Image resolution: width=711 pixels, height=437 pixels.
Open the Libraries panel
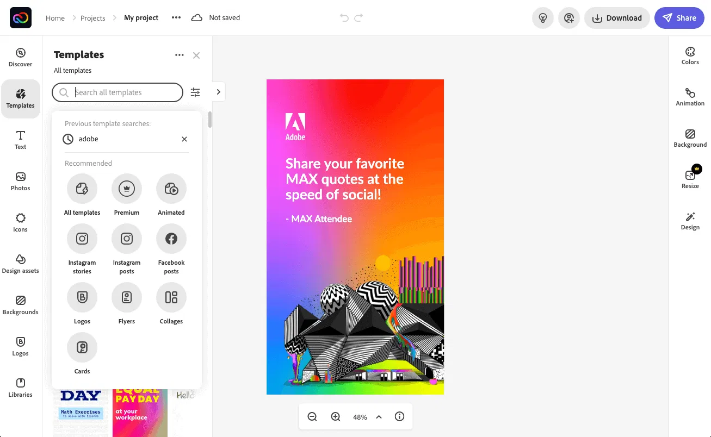pyautogui.click(x=21, y=388)
